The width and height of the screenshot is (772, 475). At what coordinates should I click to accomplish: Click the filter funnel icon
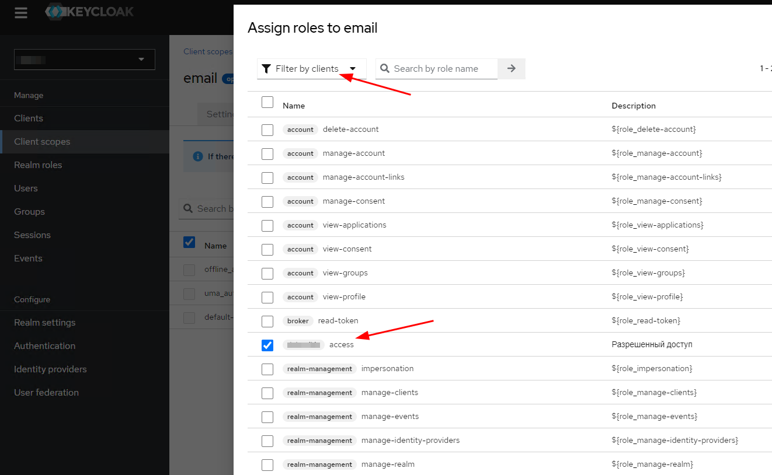(x=266, y=69)
